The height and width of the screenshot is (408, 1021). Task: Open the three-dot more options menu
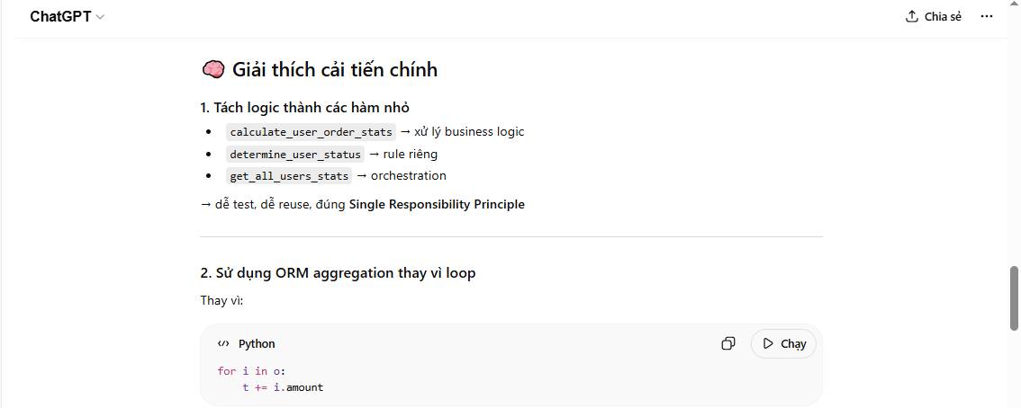pos(986,17)
